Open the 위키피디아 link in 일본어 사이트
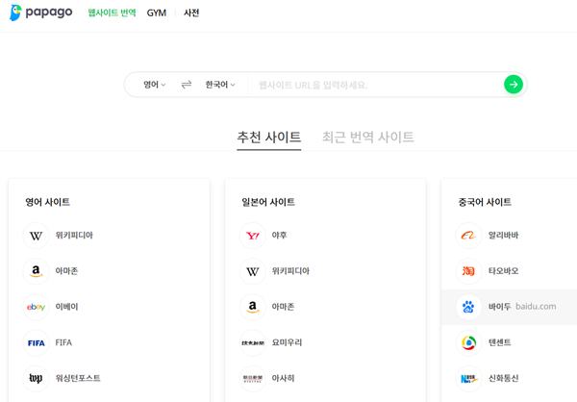Screen dimensions: 577x402 [x=290, y=271]
